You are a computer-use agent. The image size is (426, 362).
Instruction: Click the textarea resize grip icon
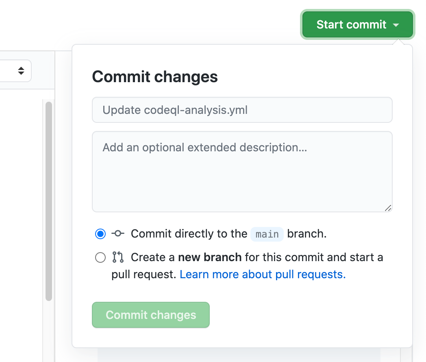(388, 208)
